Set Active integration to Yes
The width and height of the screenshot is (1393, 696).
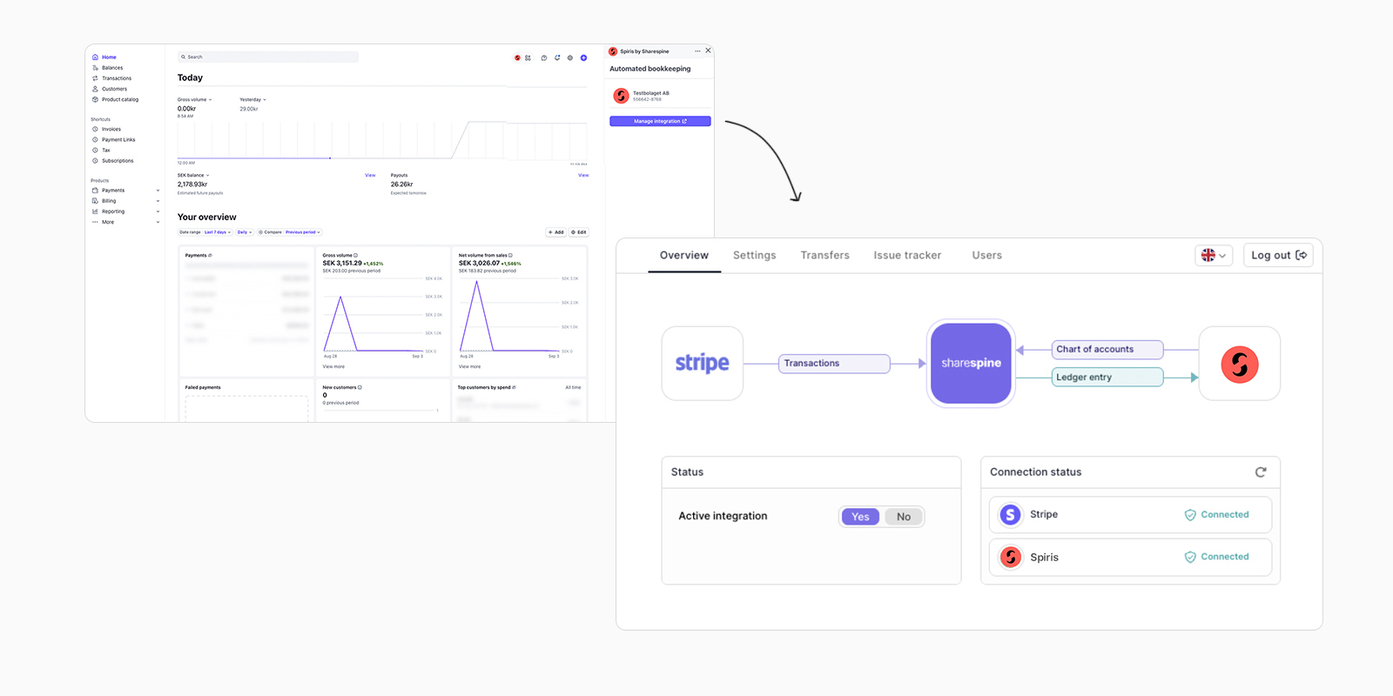(860, 517)
